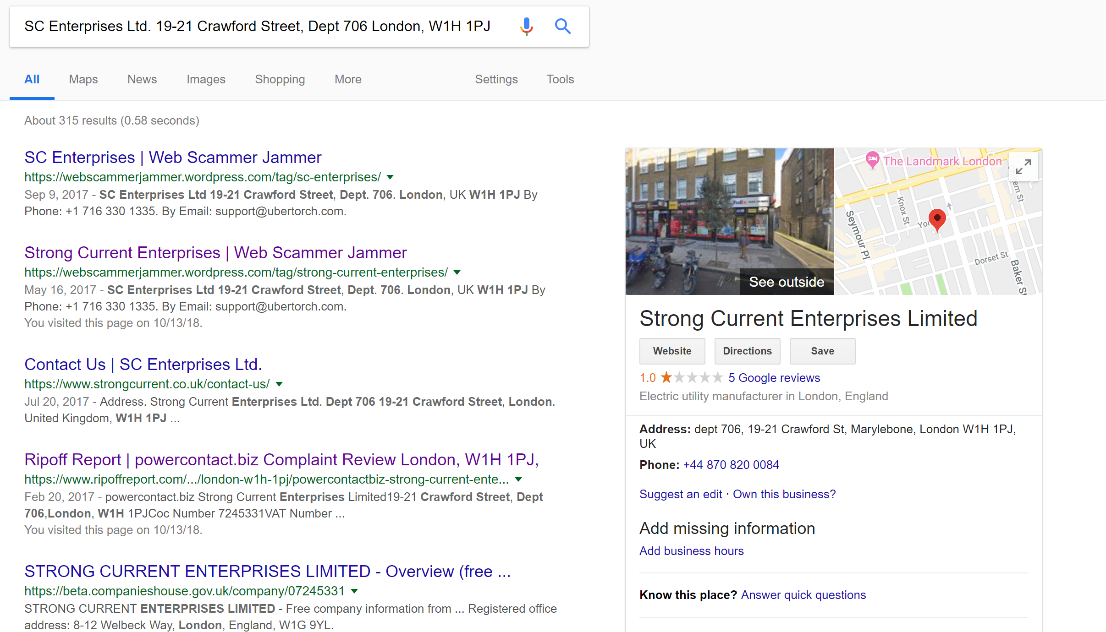1106x632 pixels.
Task: Click the Save button in business panel
Action: (x=822, y=351)
